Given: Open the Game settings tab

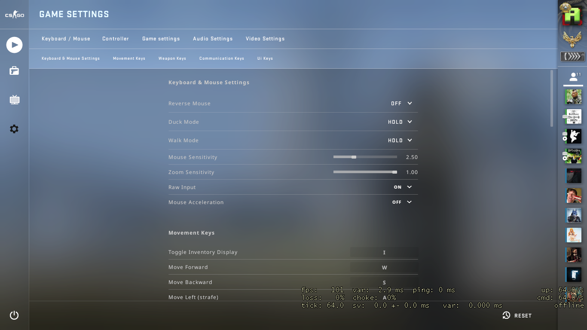Looking at the screenshot, I should tap(161, 39).
